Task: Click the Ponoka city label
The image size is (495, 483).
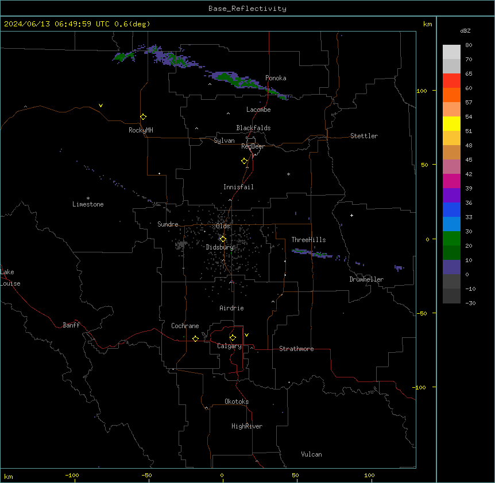Action: [x=276, y=78]
